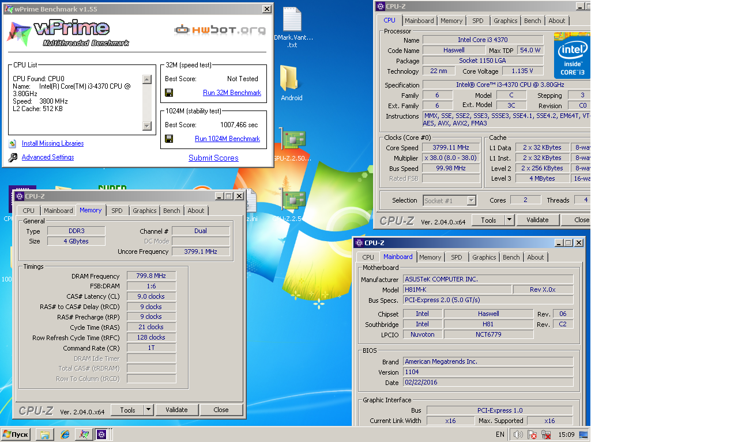Switch to the SPD tab in Memory window
738x442 pixels.
click(x=117, y=211)
